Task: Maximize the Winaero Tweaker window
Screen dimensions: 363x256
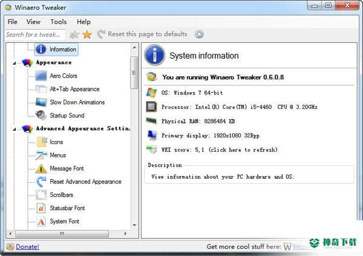Action: coord(328,5)
